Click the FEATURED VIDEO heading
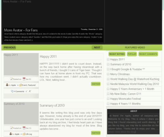 pyautogui.click(x=135, y=47)
